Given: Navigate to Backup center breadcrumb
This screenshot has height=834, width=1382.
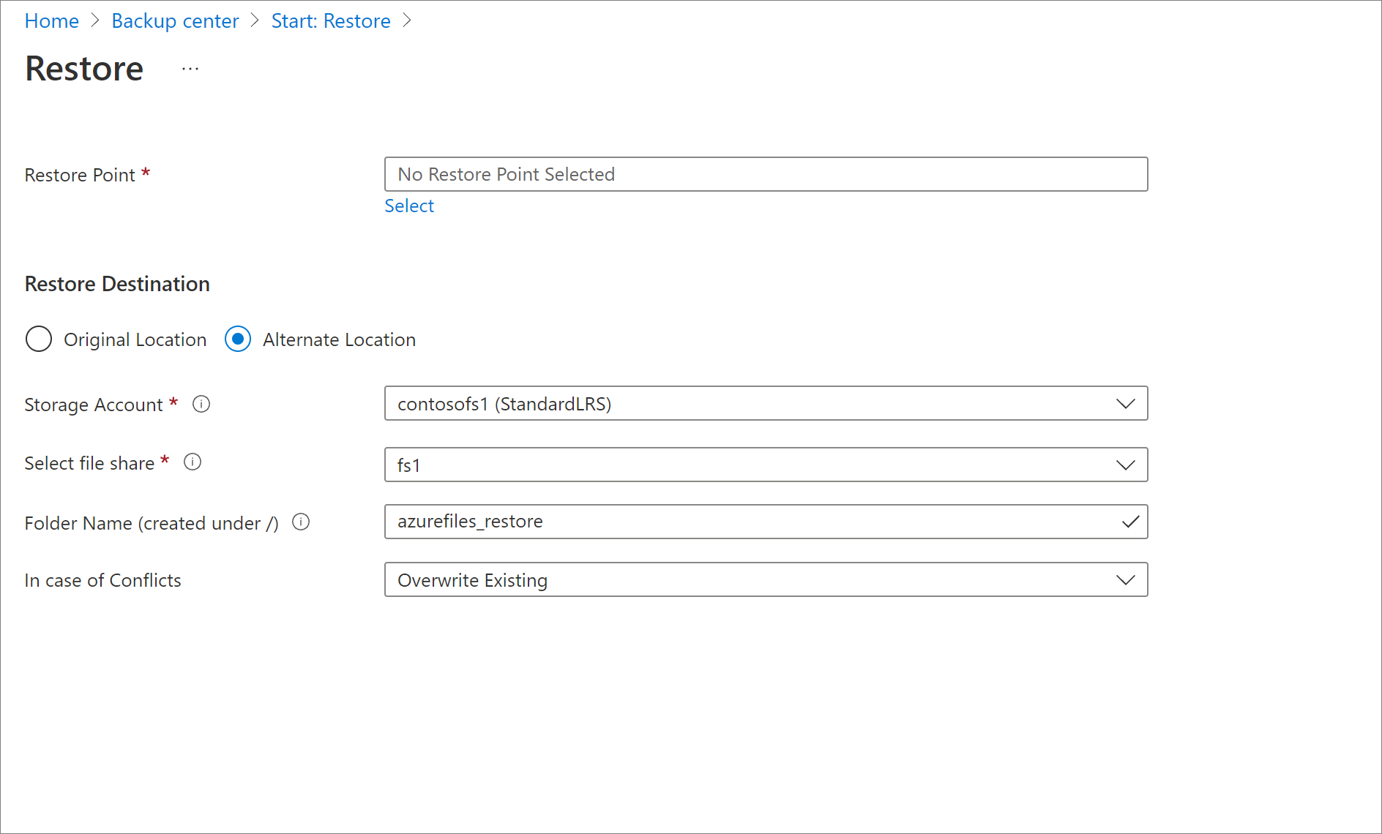Looking at the screenshot, I should point(175,21).
